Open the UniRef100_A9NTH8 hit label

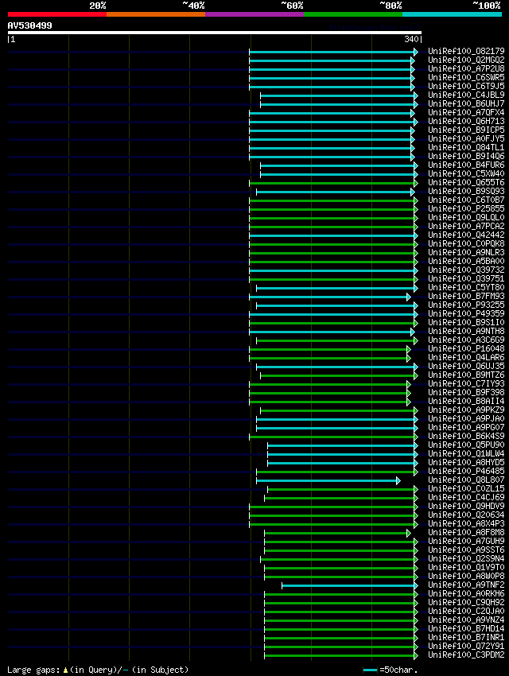tap(466, 331)
